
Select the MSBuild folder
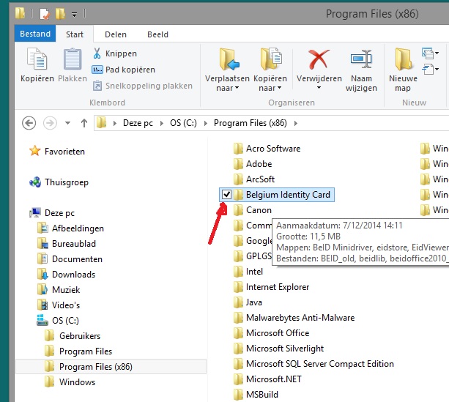[262, 395]
